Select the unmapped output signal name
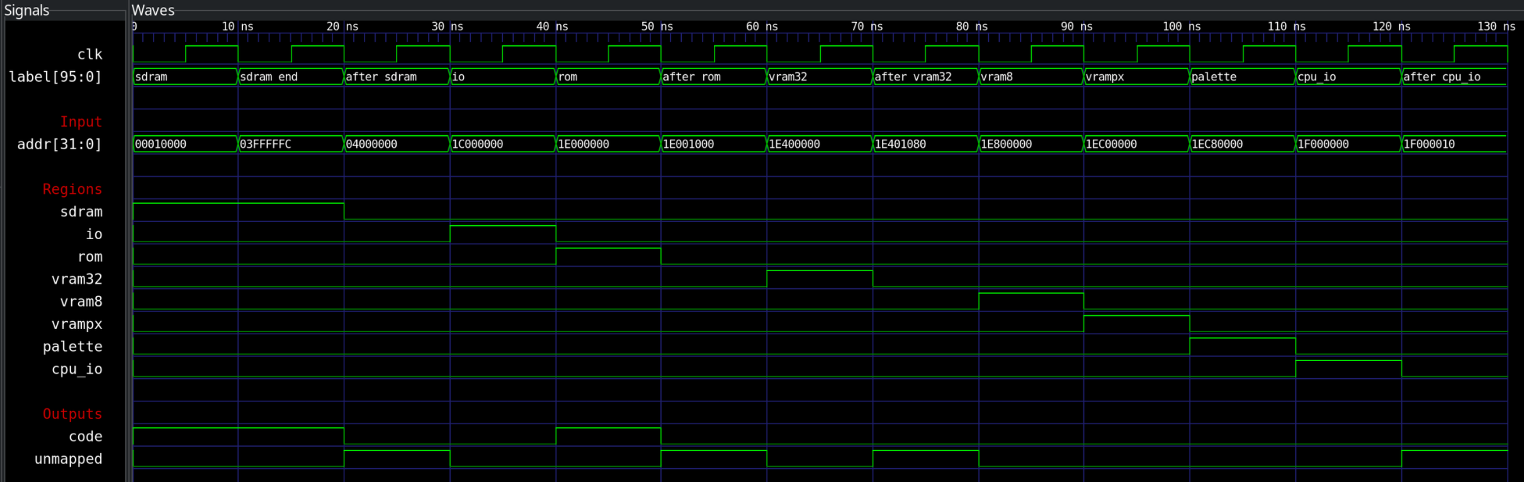Viewport: 1524px width, 482px height. click(x=68, y=459)
